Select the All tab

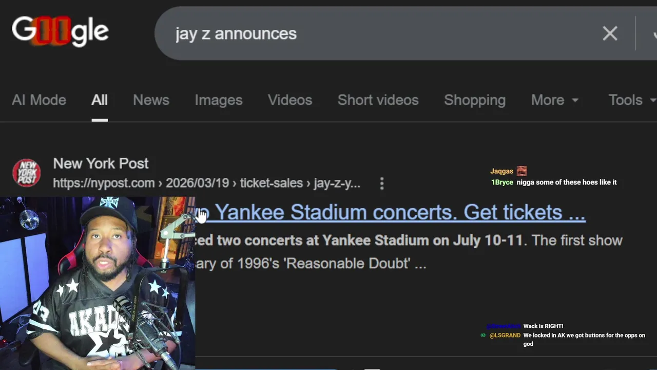tap(100, 100)
